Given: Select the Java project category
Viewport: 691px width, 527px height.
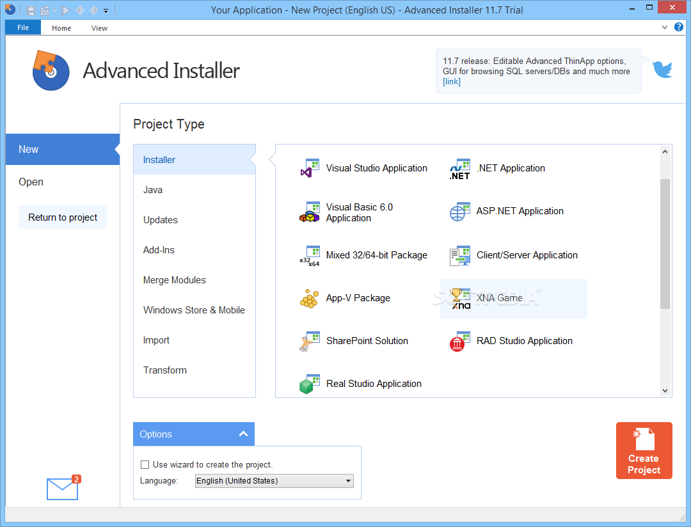Looking at the screenshot, I should (x=195, y=190).
